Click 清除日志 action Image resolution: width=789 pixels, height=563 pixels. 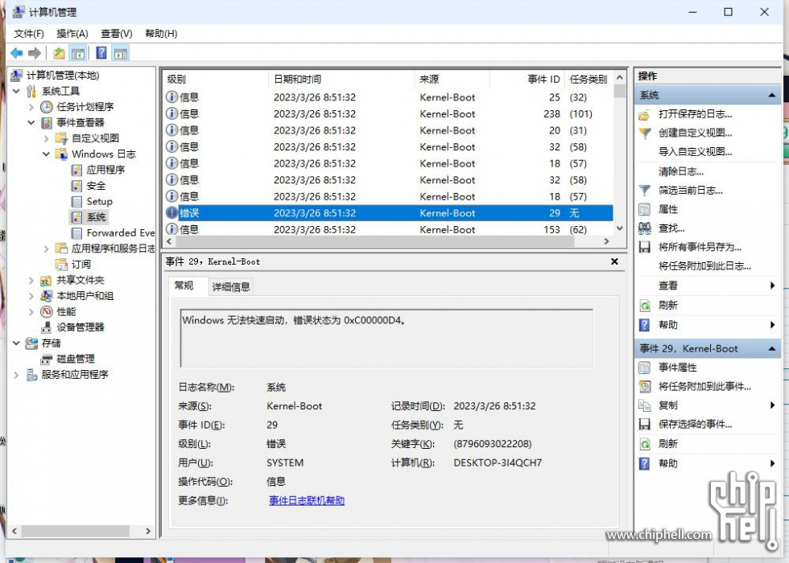[x=681, y=171]
